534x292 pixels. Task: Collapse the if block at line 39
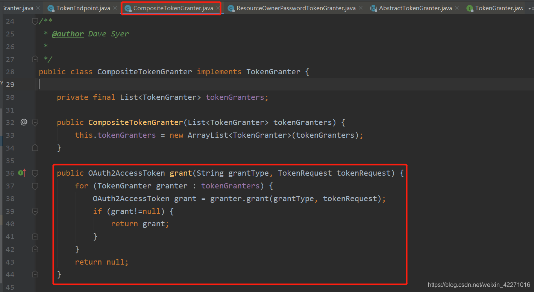coord(35,211)
